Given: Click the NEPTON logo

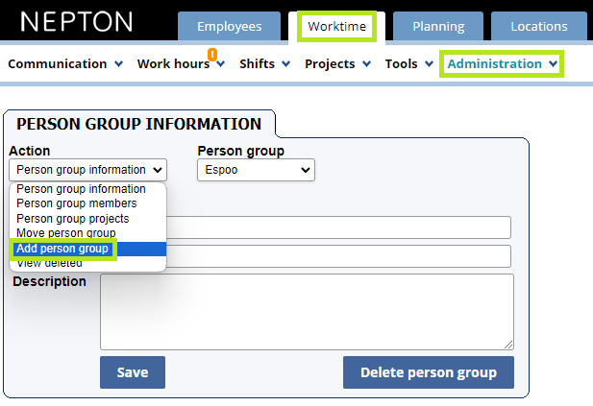Looking at the screenshot, I should 76,21.
